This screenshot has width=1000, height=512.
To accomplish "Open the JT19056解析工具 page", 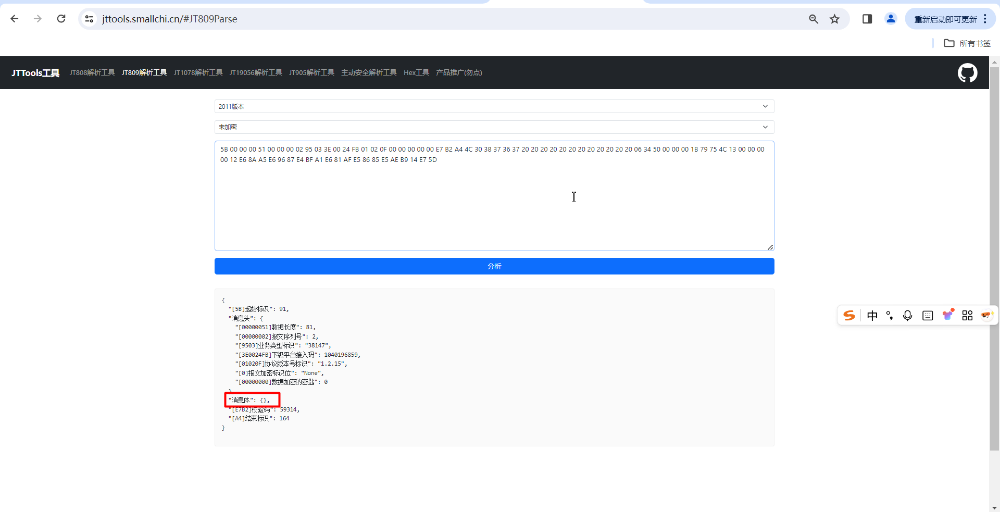I will pos(256,72).
